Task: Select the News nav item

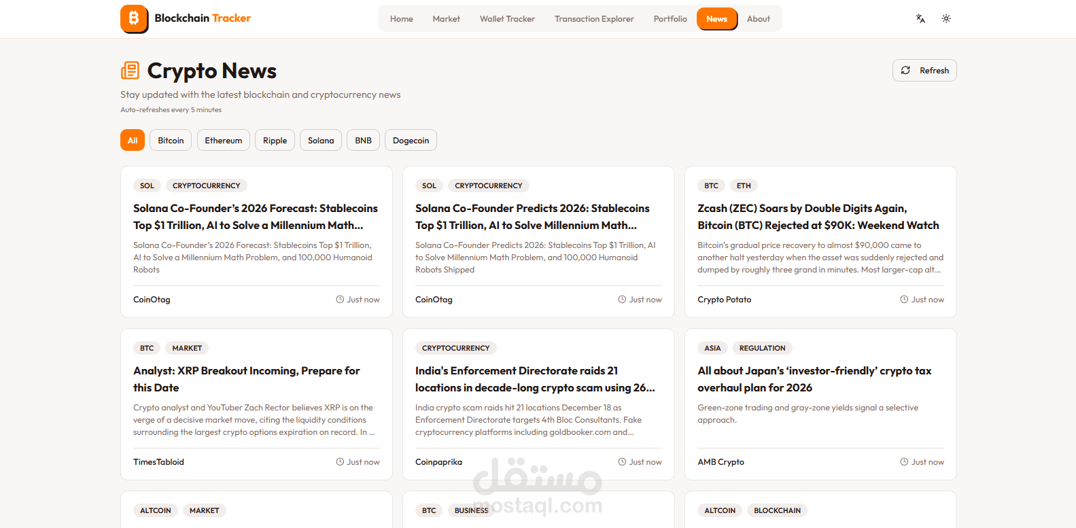Action: [717, 19]
